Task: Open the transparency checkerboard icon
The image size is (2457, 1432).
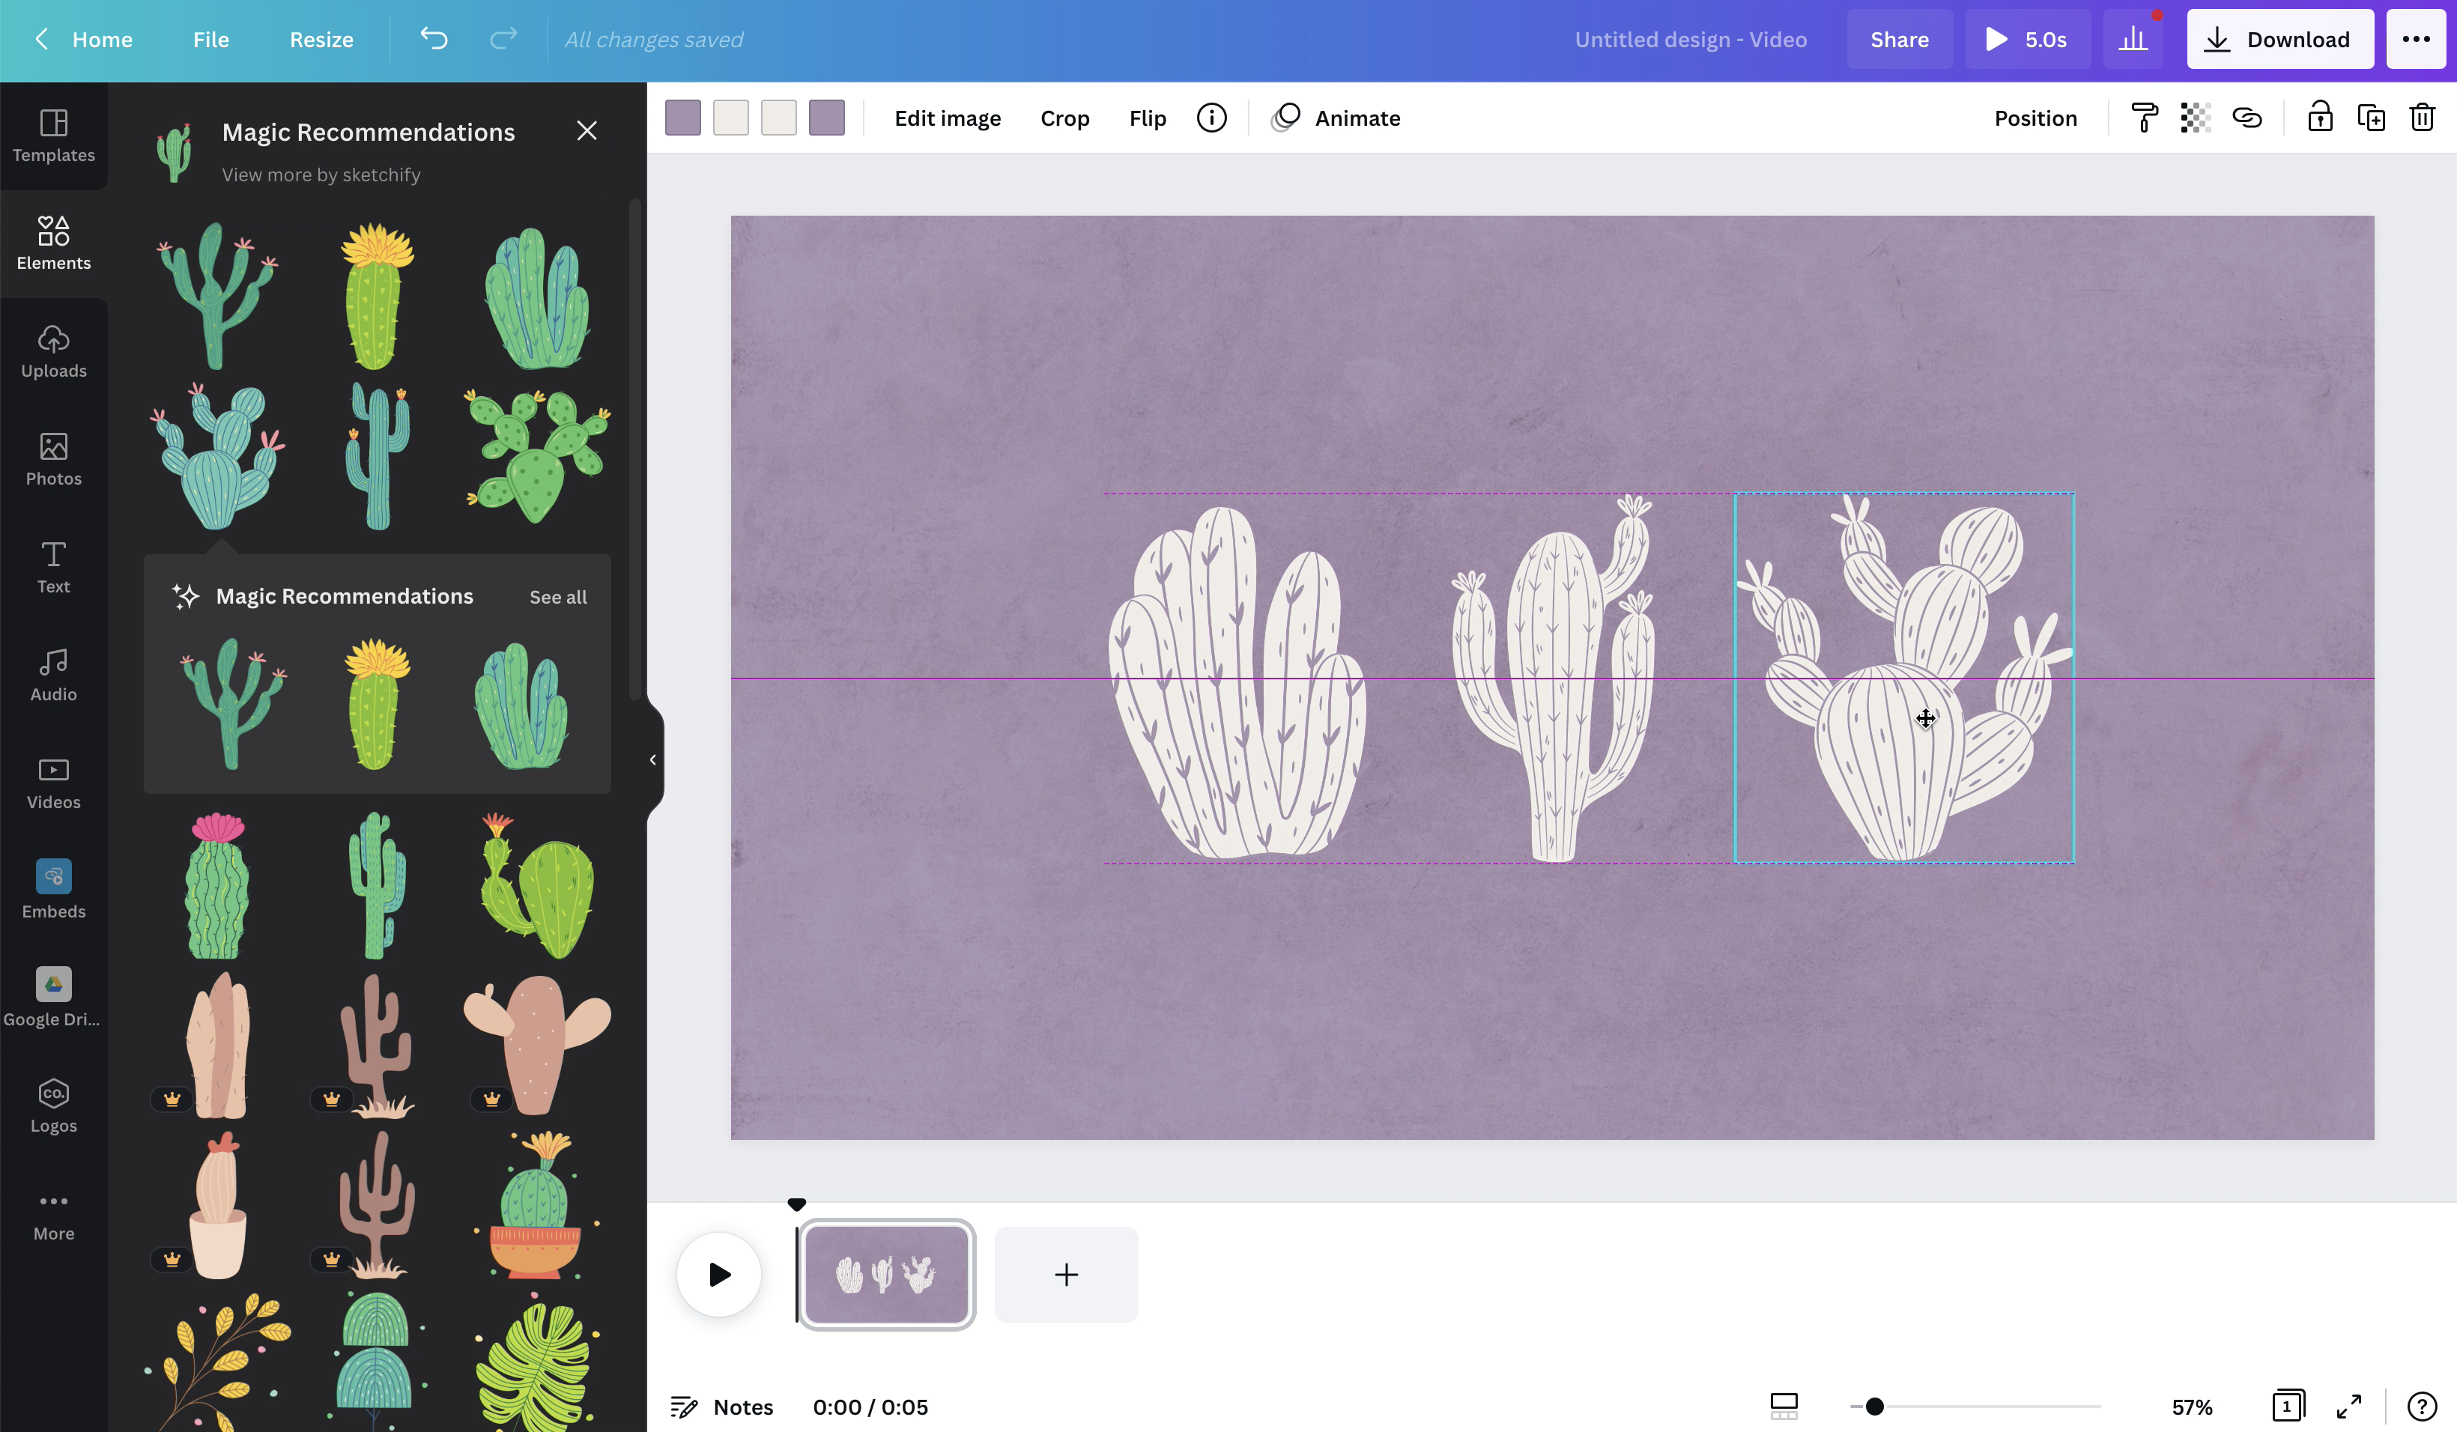Action: click(2195, 118)
